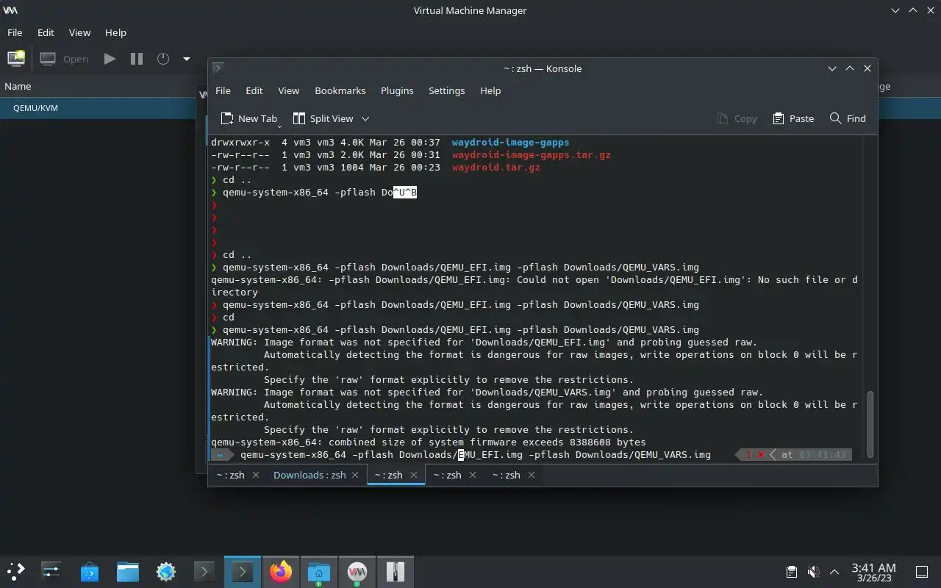Click the Run (play) virtual machine icon
Image resolution: width=941 pixels, height=588 pixels.
tap(110, 59)
